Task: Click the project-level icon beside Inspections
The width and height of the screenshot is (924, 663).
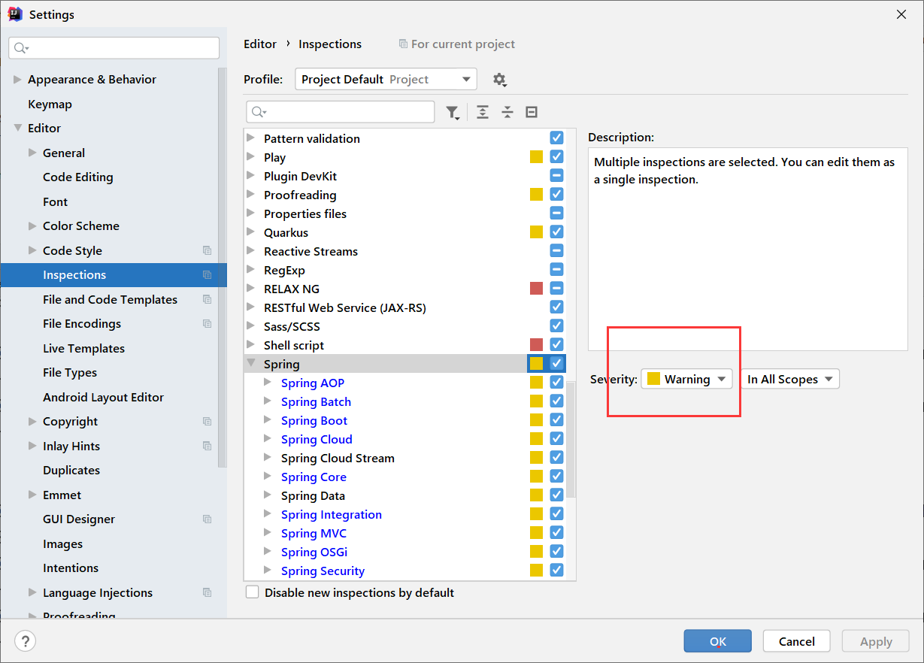Action: click(208, 275)
